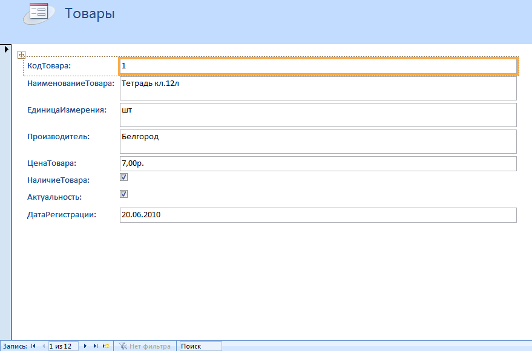
Task: Go to next record arrow
Action: tap(85, 346)
